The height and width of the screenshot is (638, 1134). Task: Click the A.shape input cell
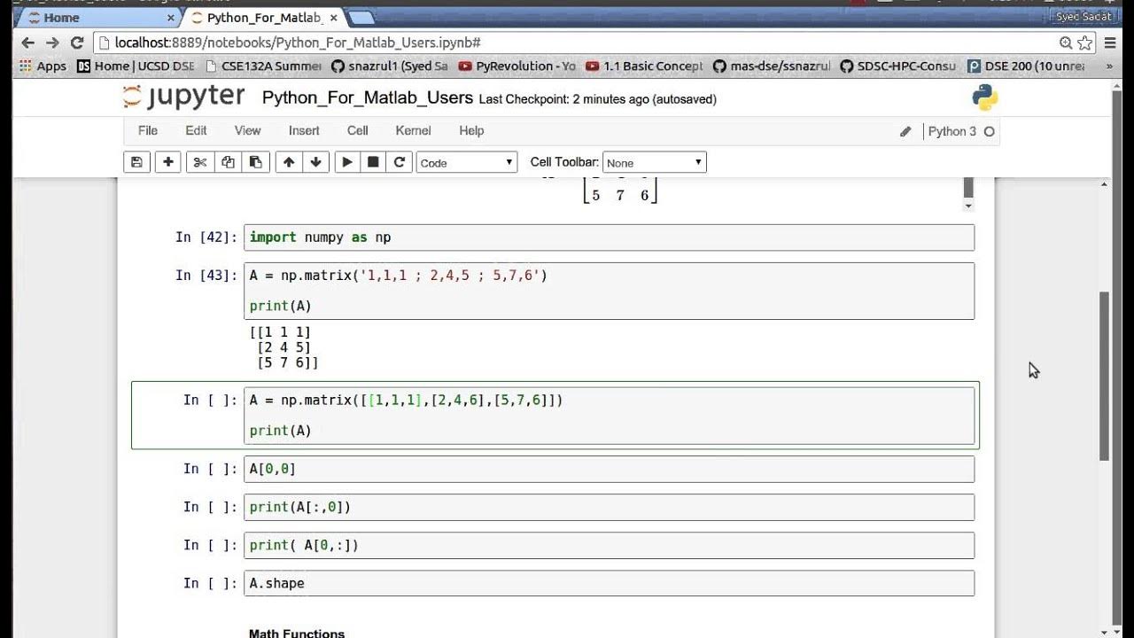click(609, 583)
